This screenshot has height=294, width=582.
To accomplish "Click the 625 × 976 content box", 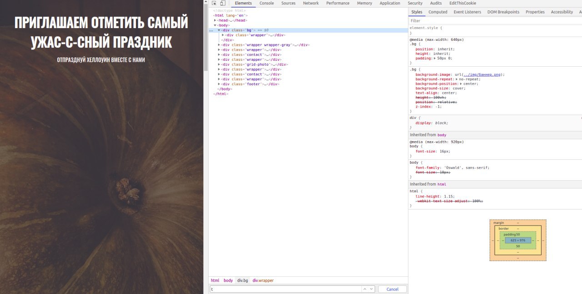I will (x=518, y=240).
